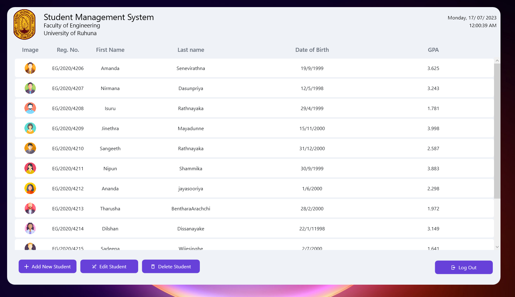Click Isuru Rathnayaka's avatar image
The height and width of the screenshot is (297, 515).
30,108
